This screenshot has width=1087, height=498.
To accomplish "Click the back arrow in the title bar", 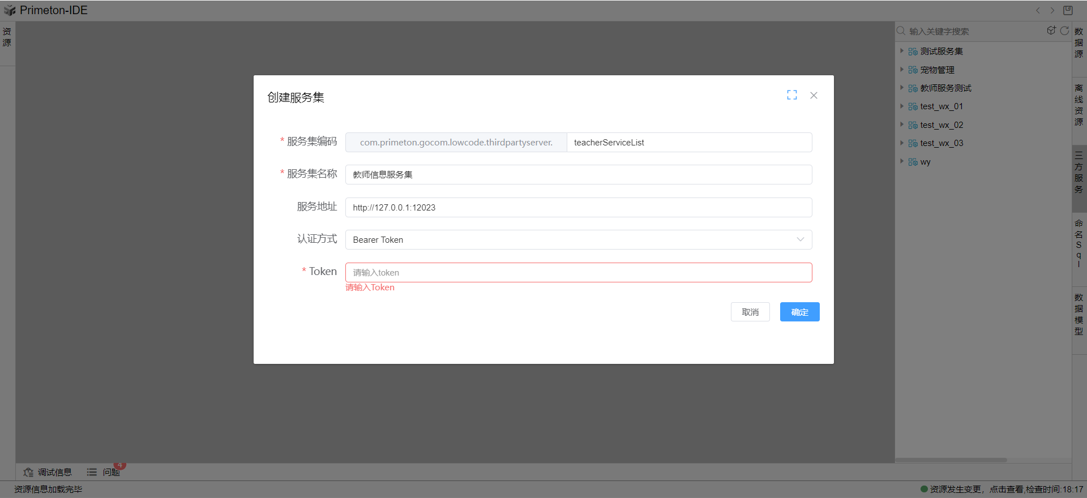I will [1038, 10].
